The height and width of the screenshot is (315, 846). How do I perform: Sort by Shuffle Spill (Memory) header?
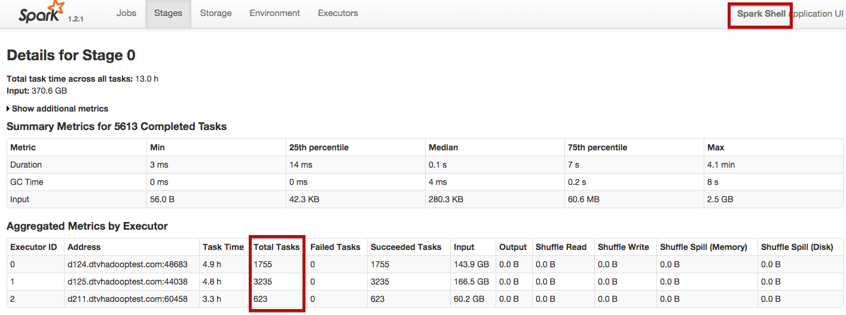pyautogui.click(x=704, y=247)
